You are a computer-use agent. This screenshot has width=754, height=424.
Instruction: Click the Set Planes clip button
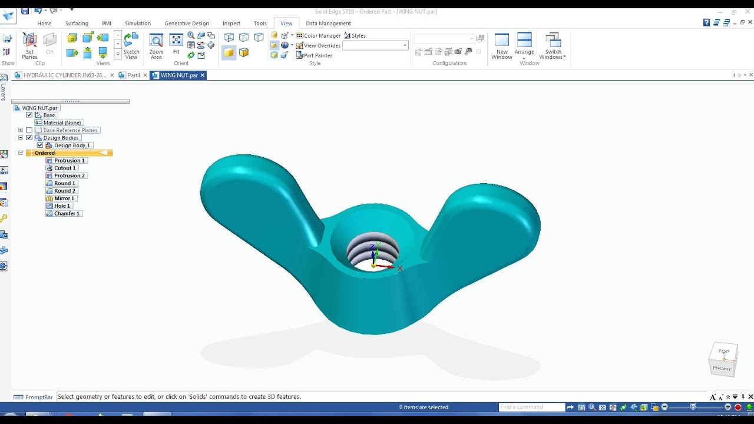[x=29, y=46]
